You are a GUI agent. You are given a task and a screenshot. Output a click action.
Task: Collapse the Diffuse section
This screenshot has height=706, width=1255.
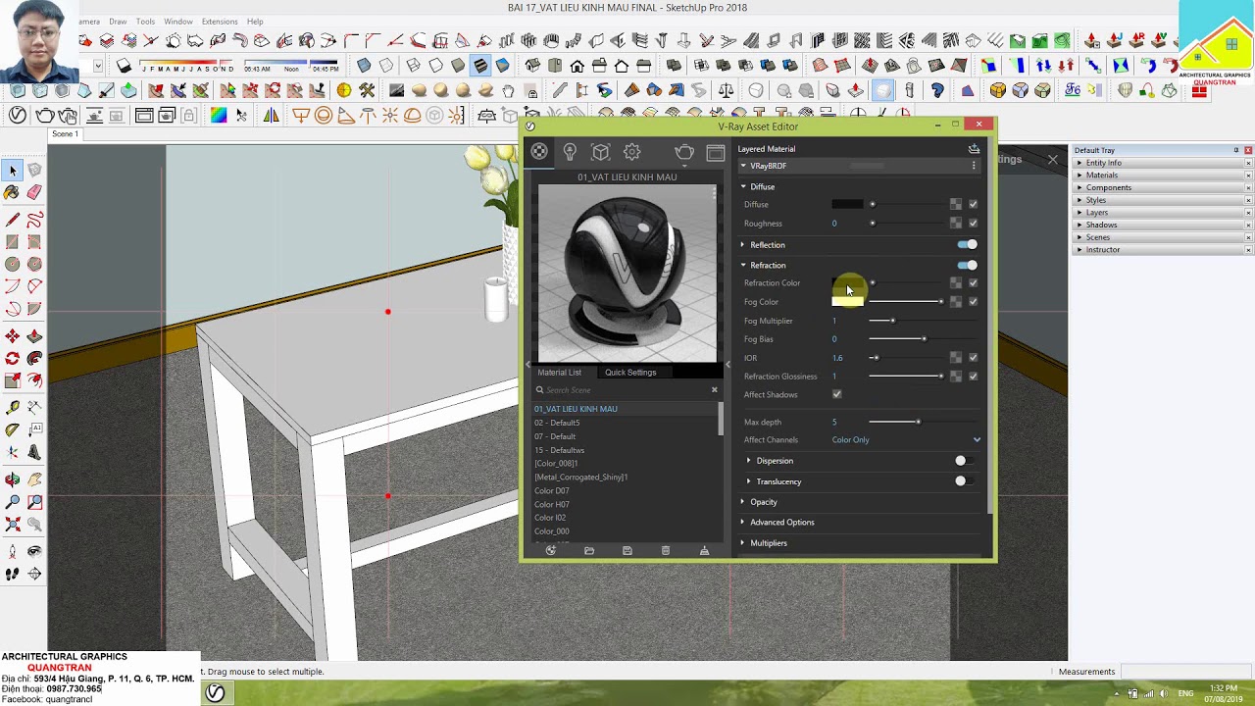point(743,186)
